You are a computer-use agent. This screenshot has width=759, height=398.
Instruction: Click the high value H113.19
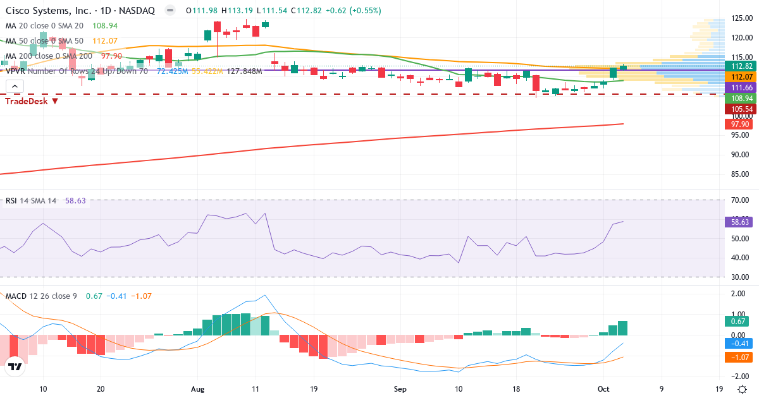tap(238, 11)
